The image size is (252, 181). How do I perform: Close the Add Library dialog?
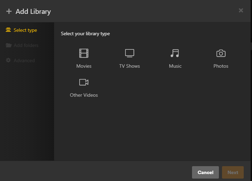coord(241,10)
